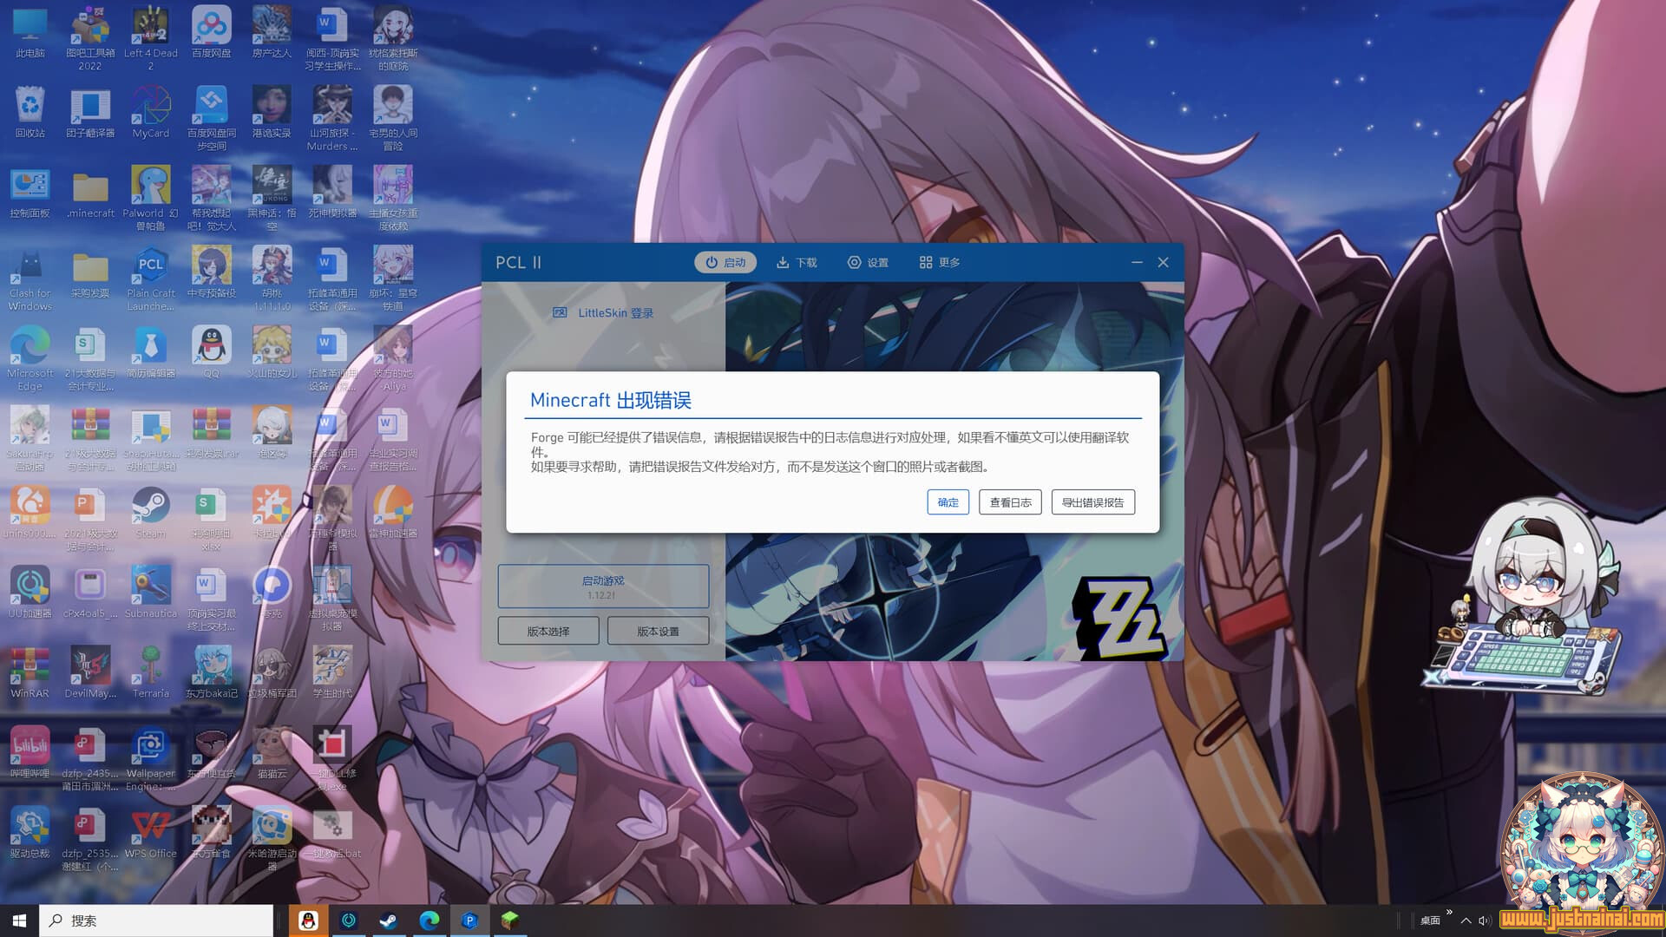Open the 下载 tab in PCL II
This screenshot has width=1666, height=937.
tap(797, 262)
